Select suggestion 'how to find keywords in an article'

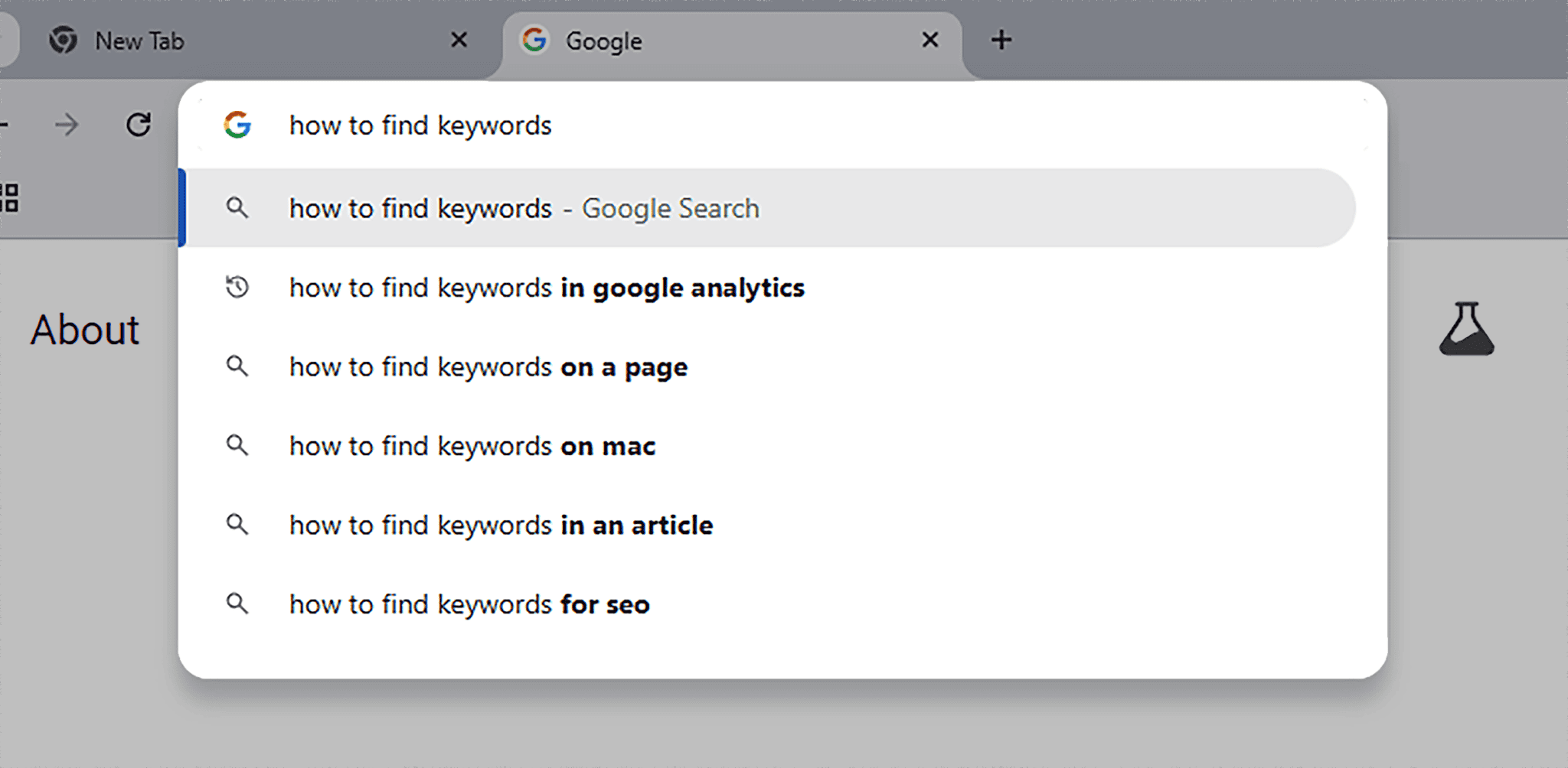coord(501,525)
